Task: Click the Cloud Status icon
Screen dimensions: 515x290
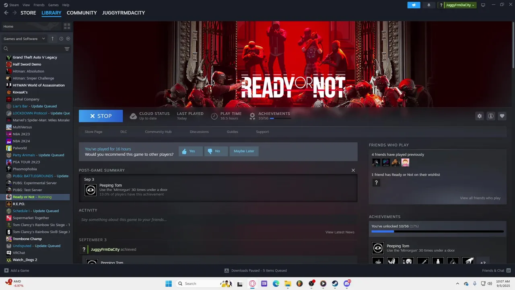Action: 133,116
